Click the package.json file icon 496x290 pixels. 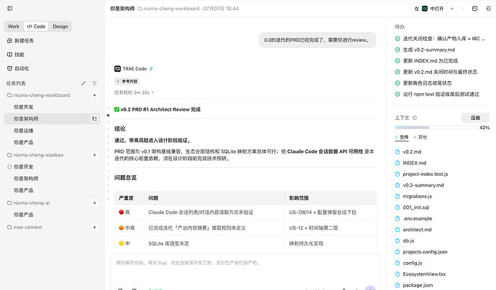(x=398, y=285)
